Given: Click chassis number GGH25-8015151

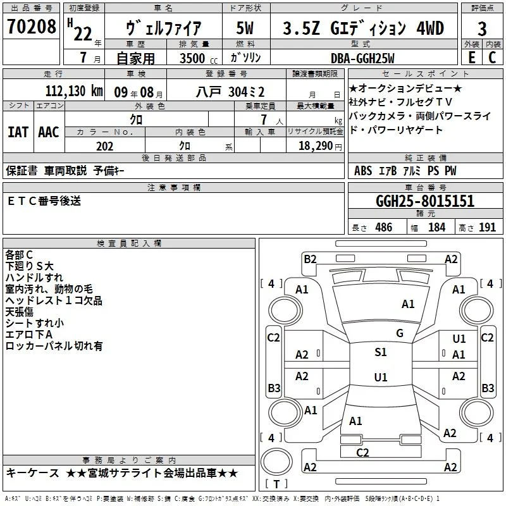Looking at the screenshot, I should tap(425, 201).
